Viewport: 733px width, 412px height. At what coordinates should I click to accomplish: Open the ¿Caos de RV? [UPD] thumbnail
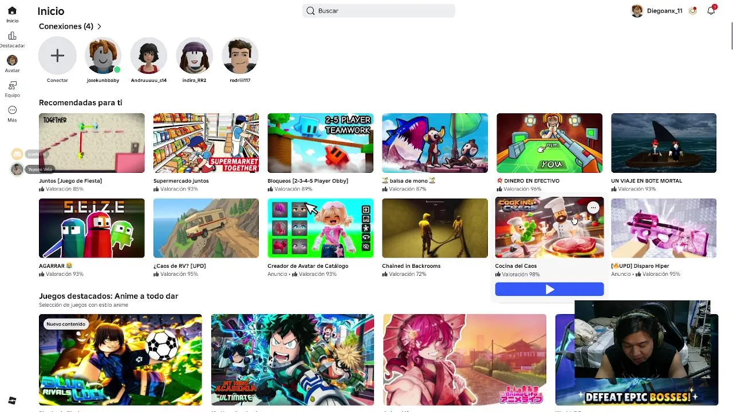206,228
